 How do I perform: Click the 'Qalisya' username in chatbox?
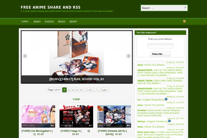click(x=141, y=121)
